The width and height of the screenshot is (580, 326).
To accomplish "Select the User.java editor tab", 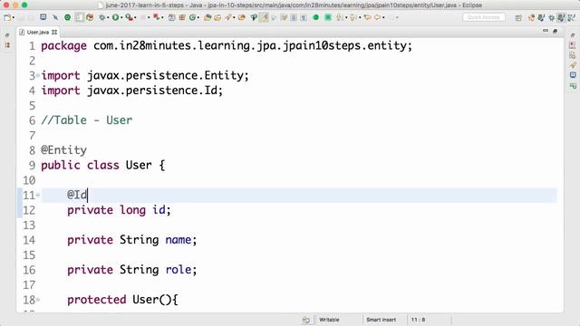I will [37, 33].
